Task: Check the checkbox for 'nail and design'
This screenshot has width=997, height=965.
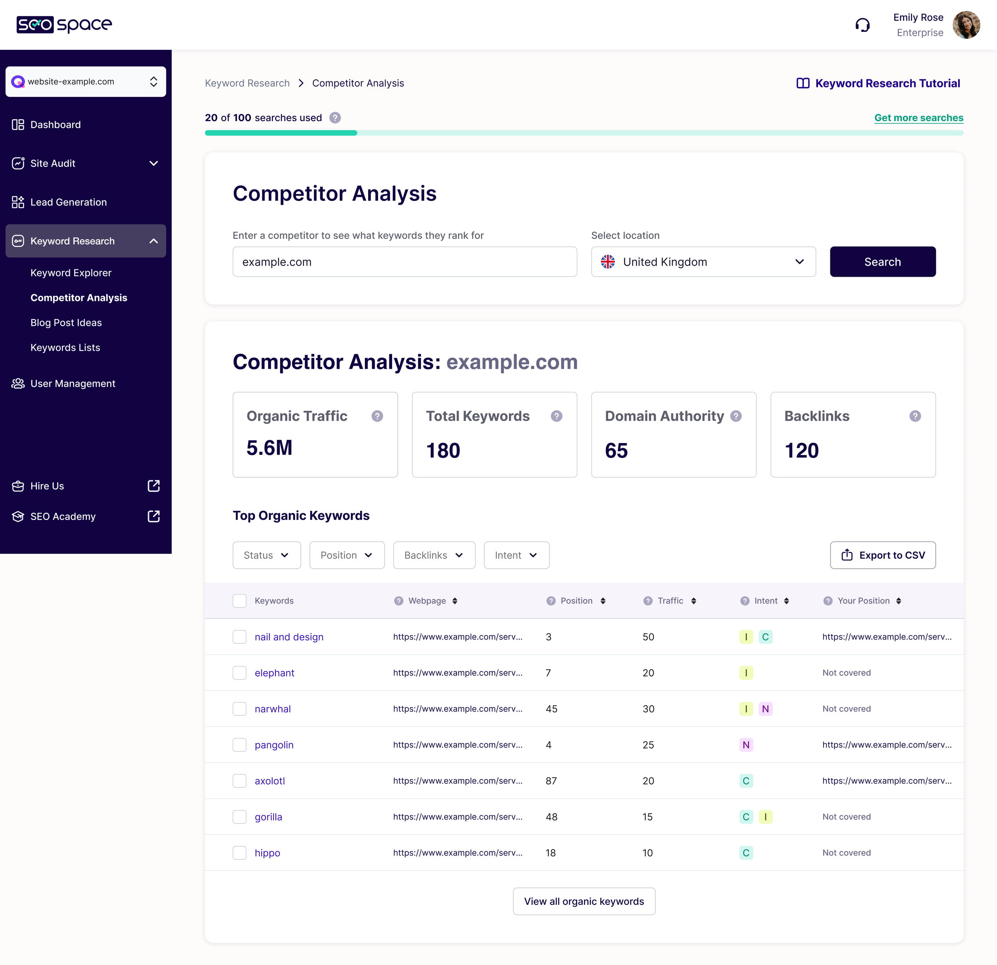Action: click(239, 636)
